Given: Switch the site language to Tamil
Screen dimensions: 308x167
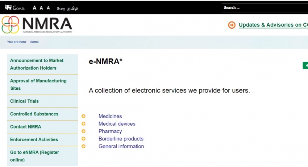Looking at the screenshot, I should tap(73, 8).
